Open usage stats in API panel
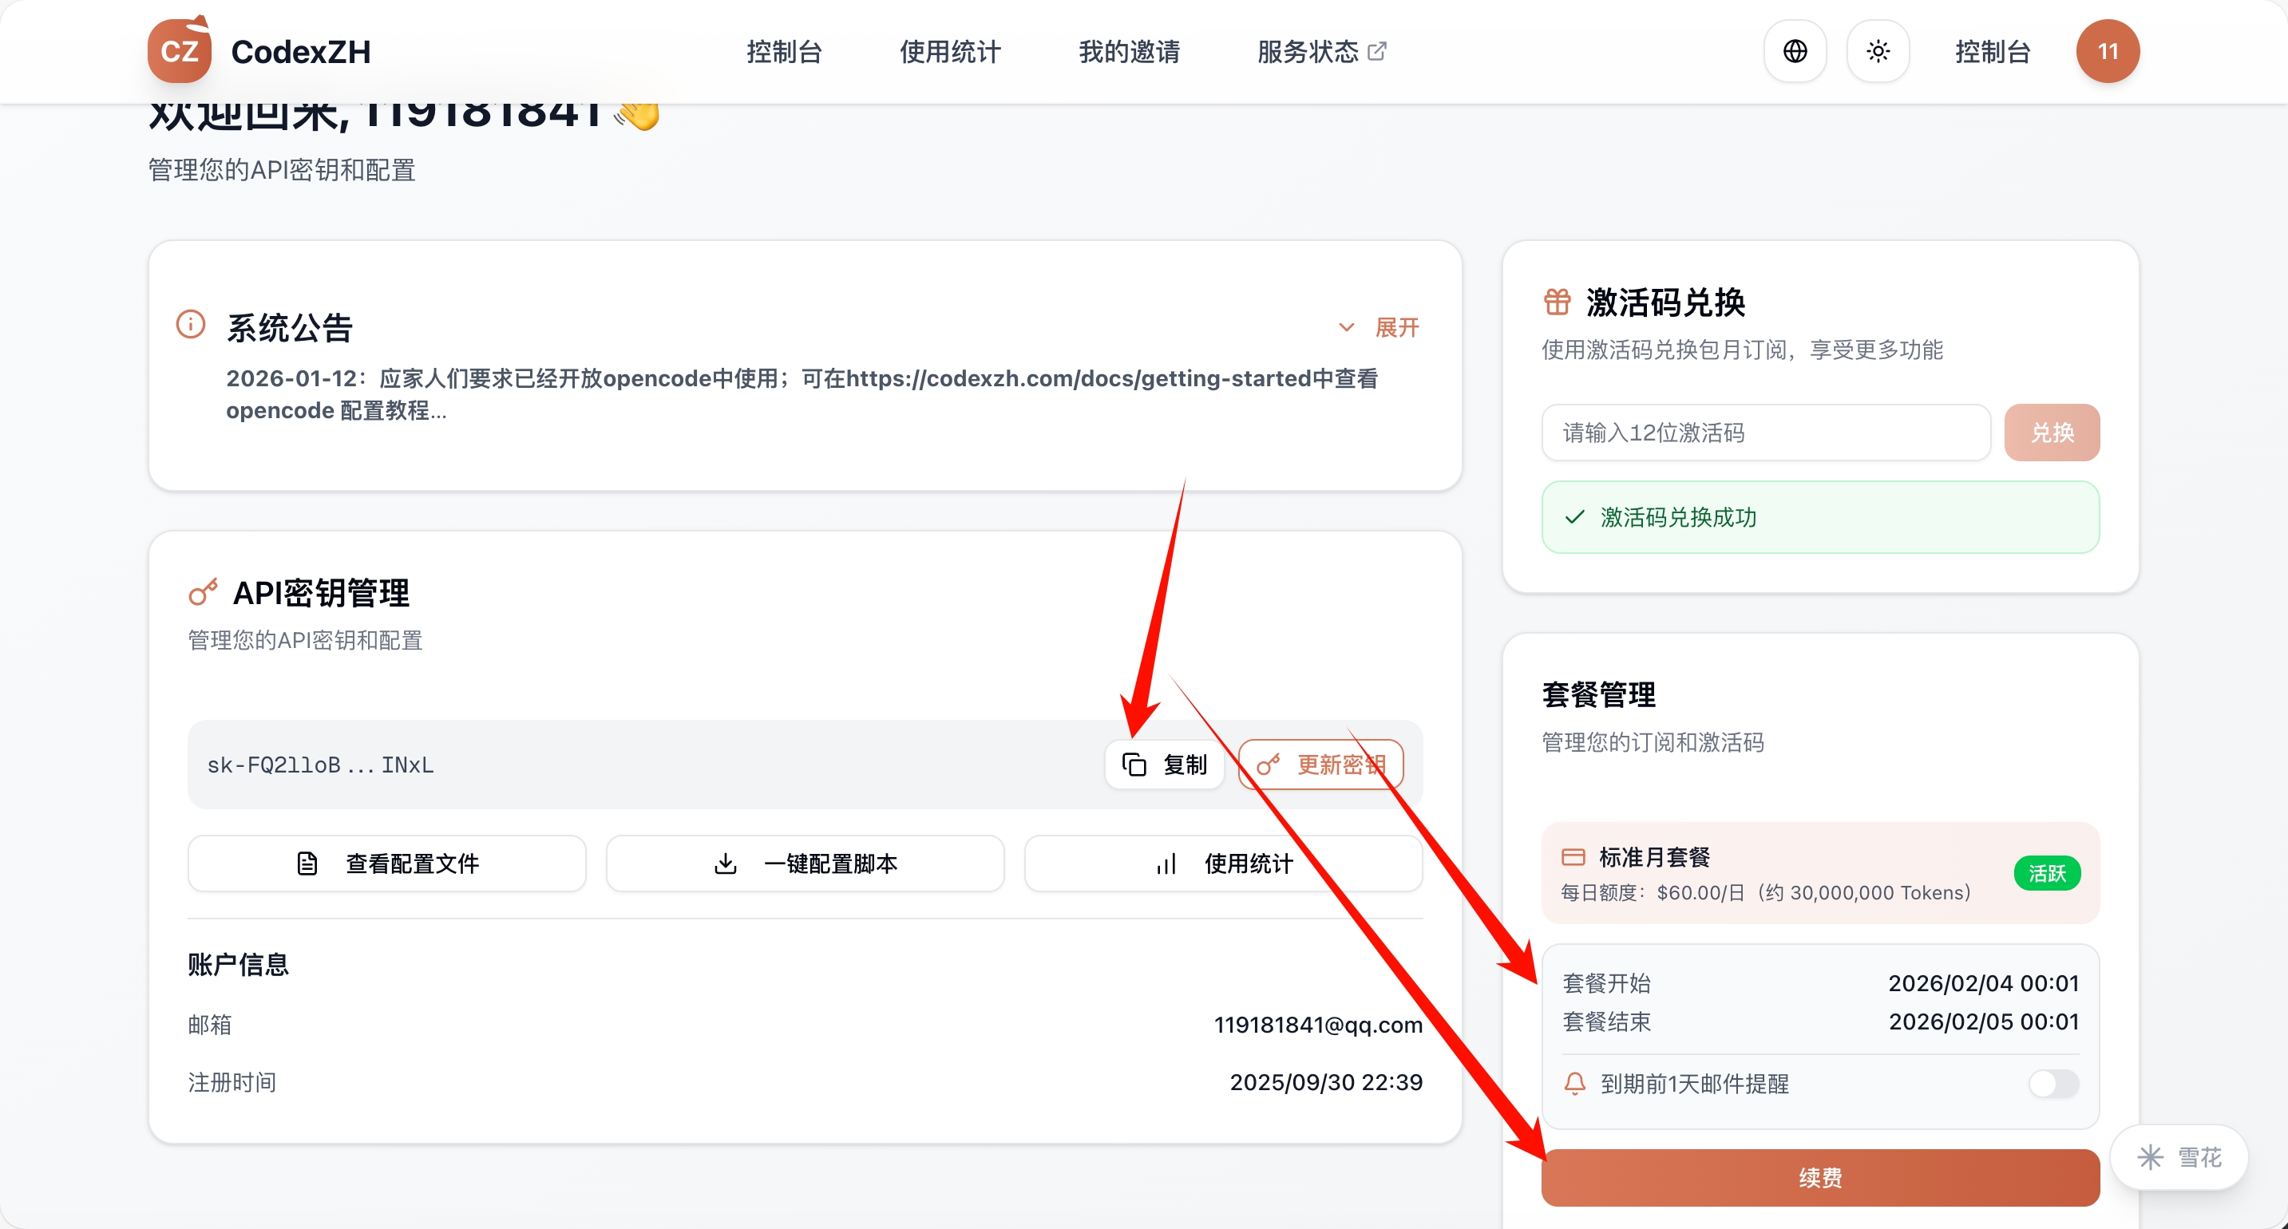Screen dimensions: 2288x1229 click(1223, 863)
